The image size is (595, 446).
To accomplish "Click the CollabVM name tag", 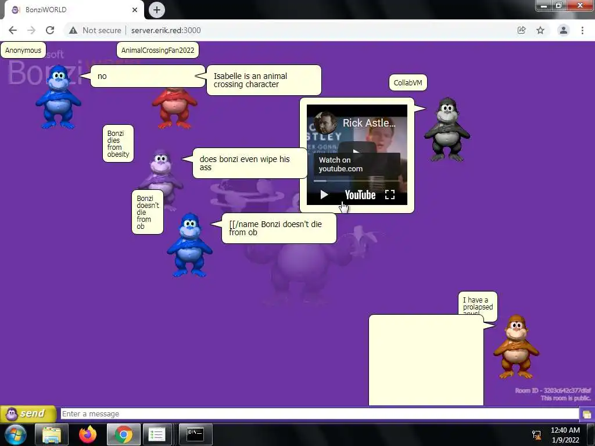I will [408, 82].
